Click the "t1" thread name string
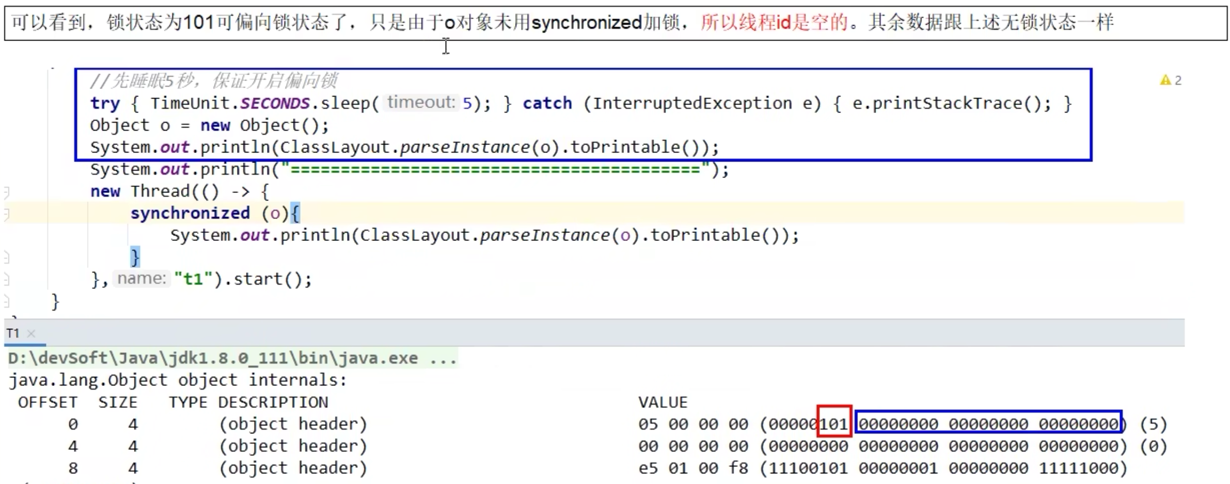The height and width of the screenshot is (484, 1230). pyautogui.click(x=193, y=279)
